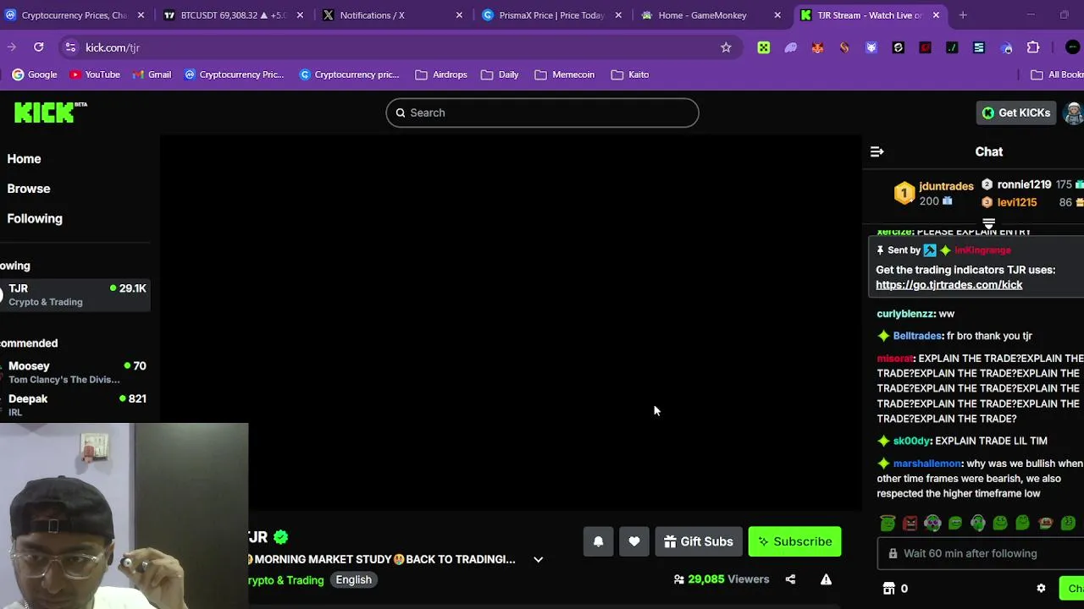Open the go.tjrtrades.com/kick pinned link
Image resolution: width=1084 pixels, height=609 pixels.
pos(948,285)
